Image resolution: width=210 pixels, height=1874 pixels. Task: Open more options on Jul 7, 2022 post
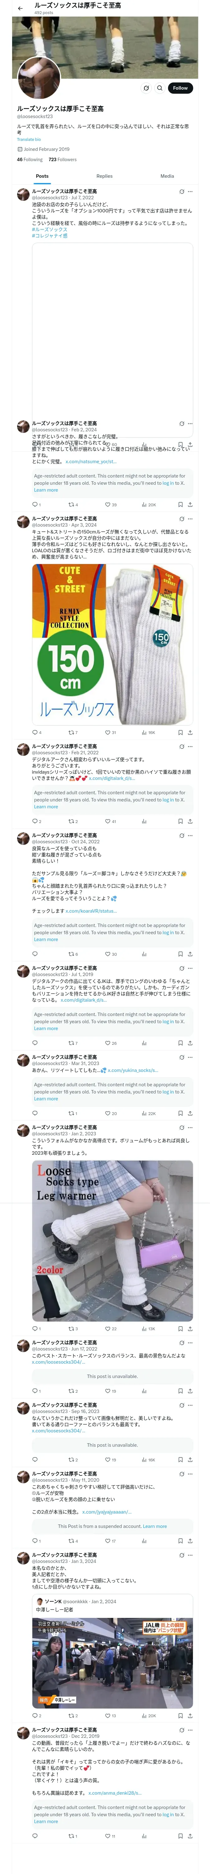[190, 192]
